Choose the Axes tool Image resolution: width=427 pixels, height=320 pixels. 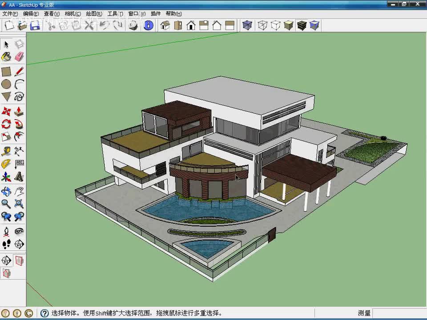[6, 176]
